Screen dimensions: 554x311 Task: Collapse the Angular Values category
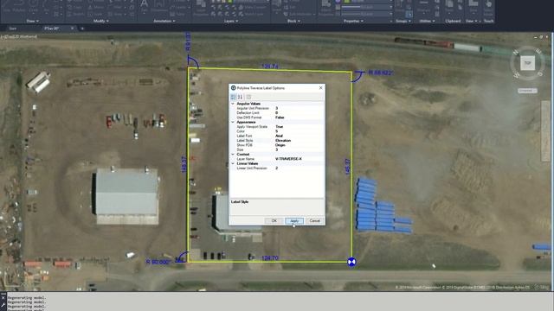tap(233, 104)
